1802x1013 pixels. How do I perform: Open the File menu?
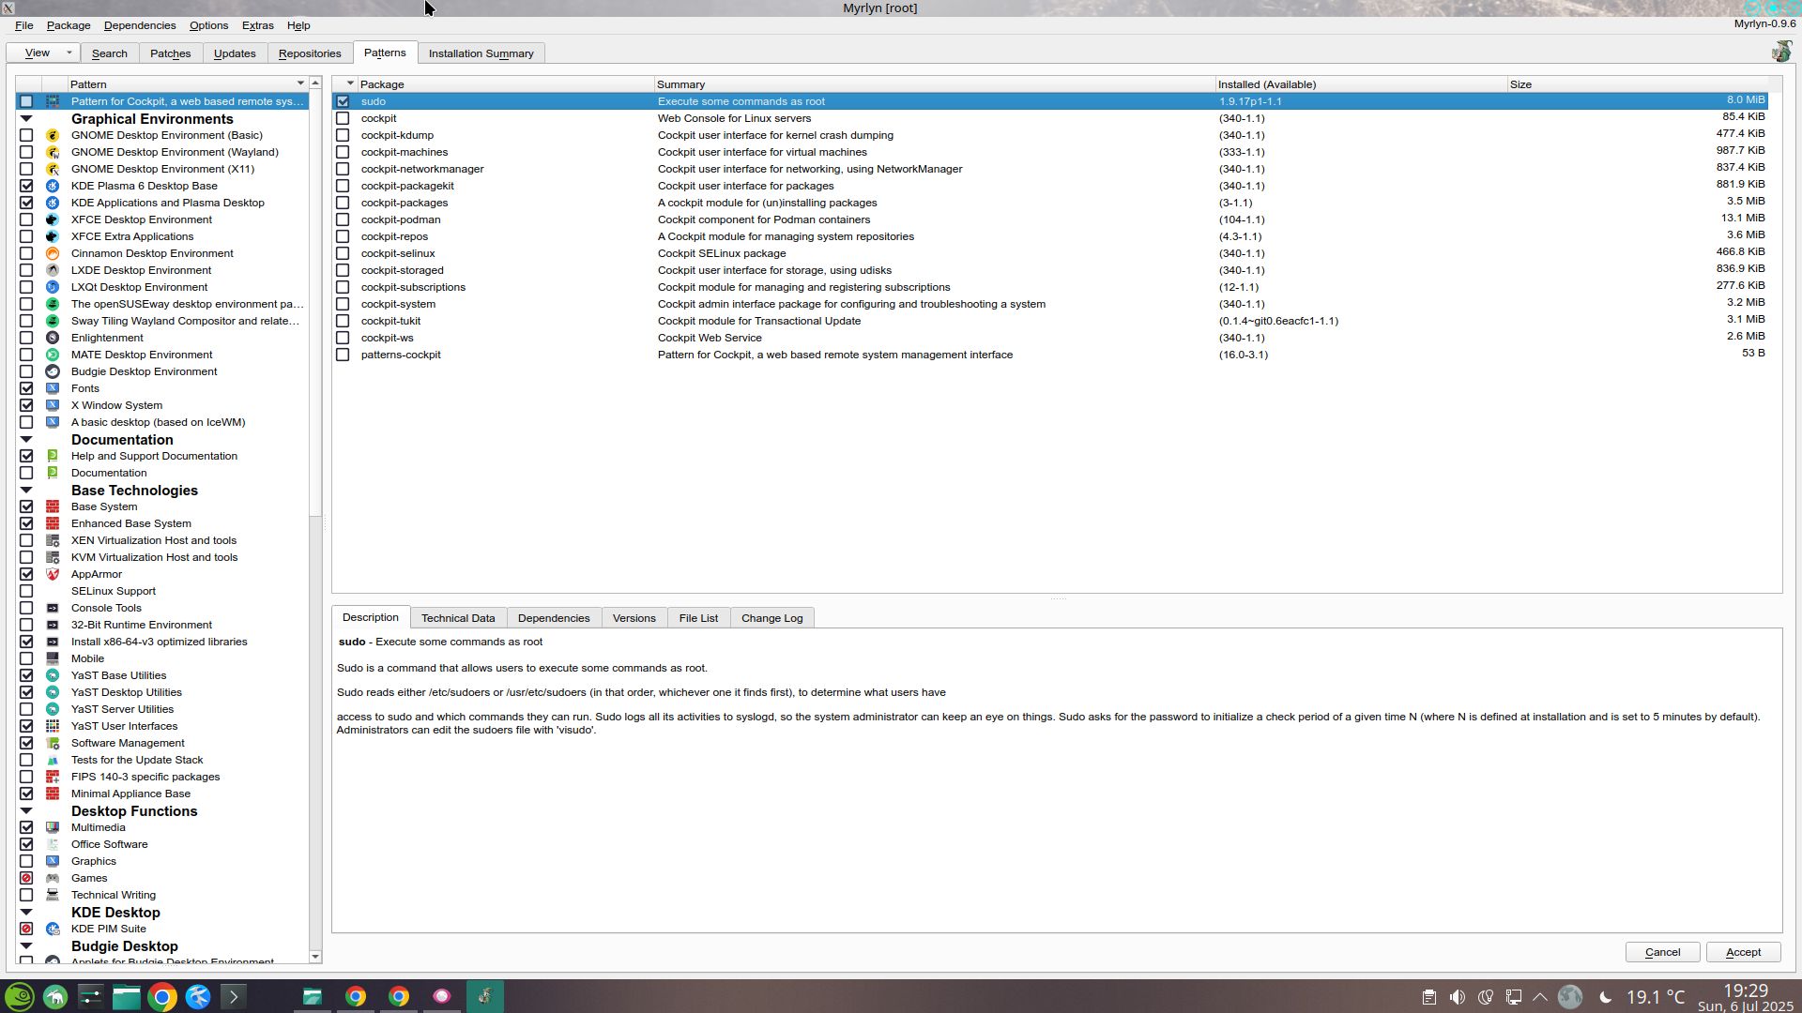(x=23, y=25)
